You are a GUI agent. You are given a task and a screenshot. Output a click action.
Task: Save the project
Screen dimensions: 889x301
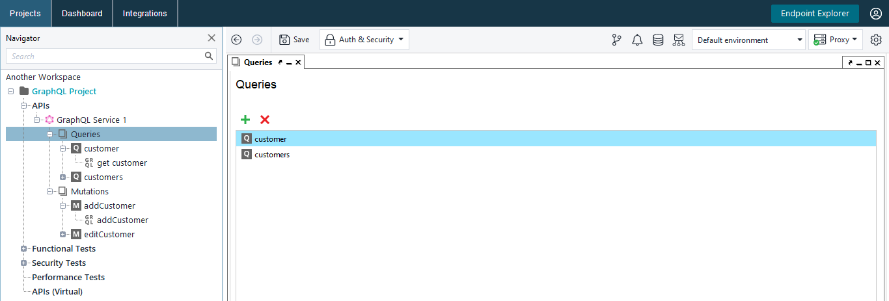tap(294, 40)
